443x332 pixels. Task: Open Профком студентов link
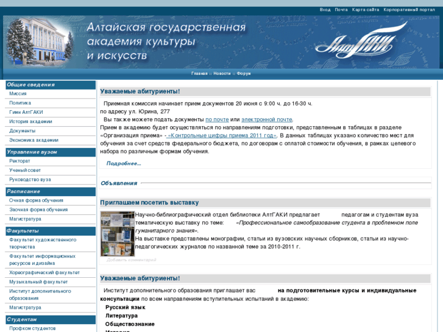click(x=32, y=328)
